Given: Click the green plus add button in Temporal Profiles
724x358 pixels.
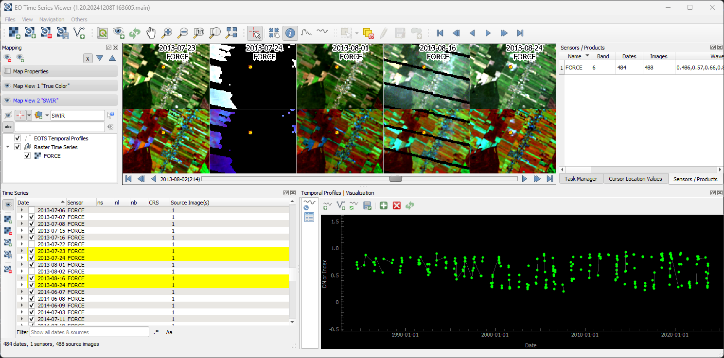Looking at the screenshot, I should pyautogui.click(x=384, y=206).
